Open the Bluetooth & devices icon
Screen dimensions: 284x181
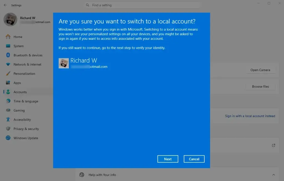[8, 55]
